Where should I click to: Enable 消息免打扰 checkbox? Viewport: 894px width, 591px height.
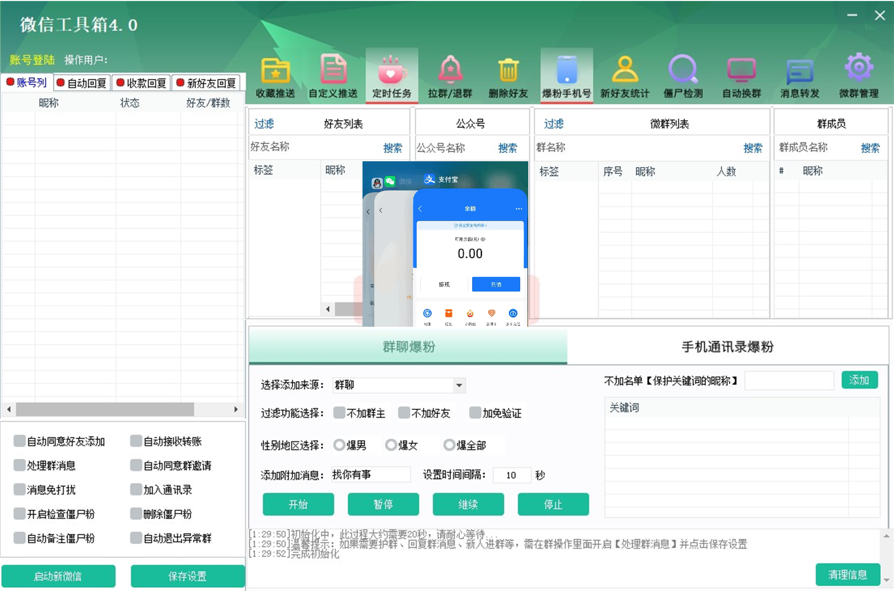point(19,489)
